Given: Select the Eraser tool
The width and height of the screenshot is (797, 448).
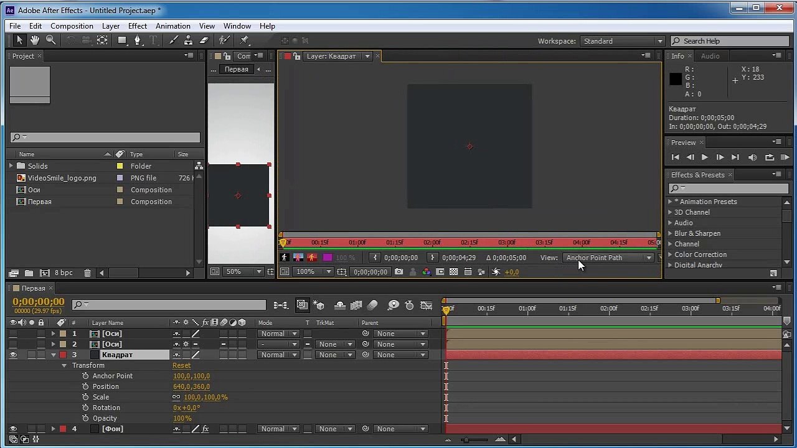Looking at the screenshot, I should tap(204, 40).
